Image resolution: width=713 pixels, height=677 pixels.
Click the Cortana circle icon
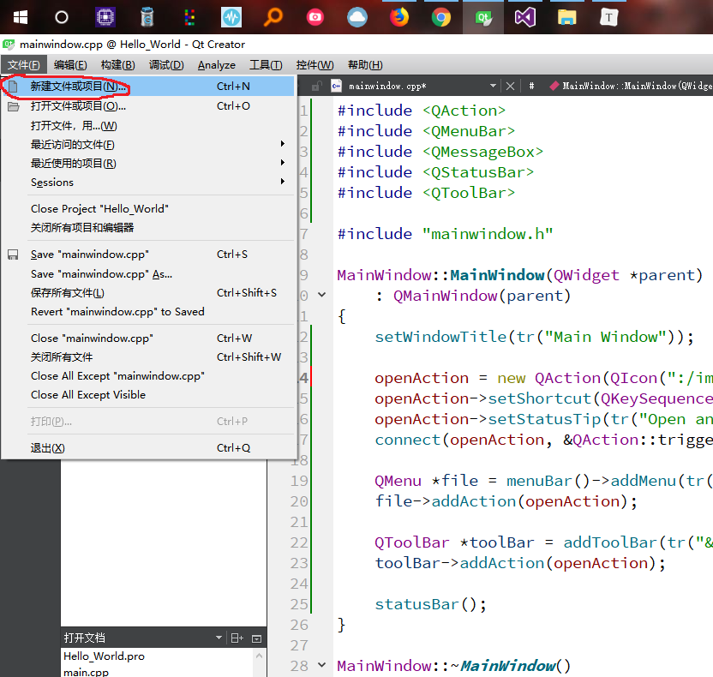tap(62, 17)
